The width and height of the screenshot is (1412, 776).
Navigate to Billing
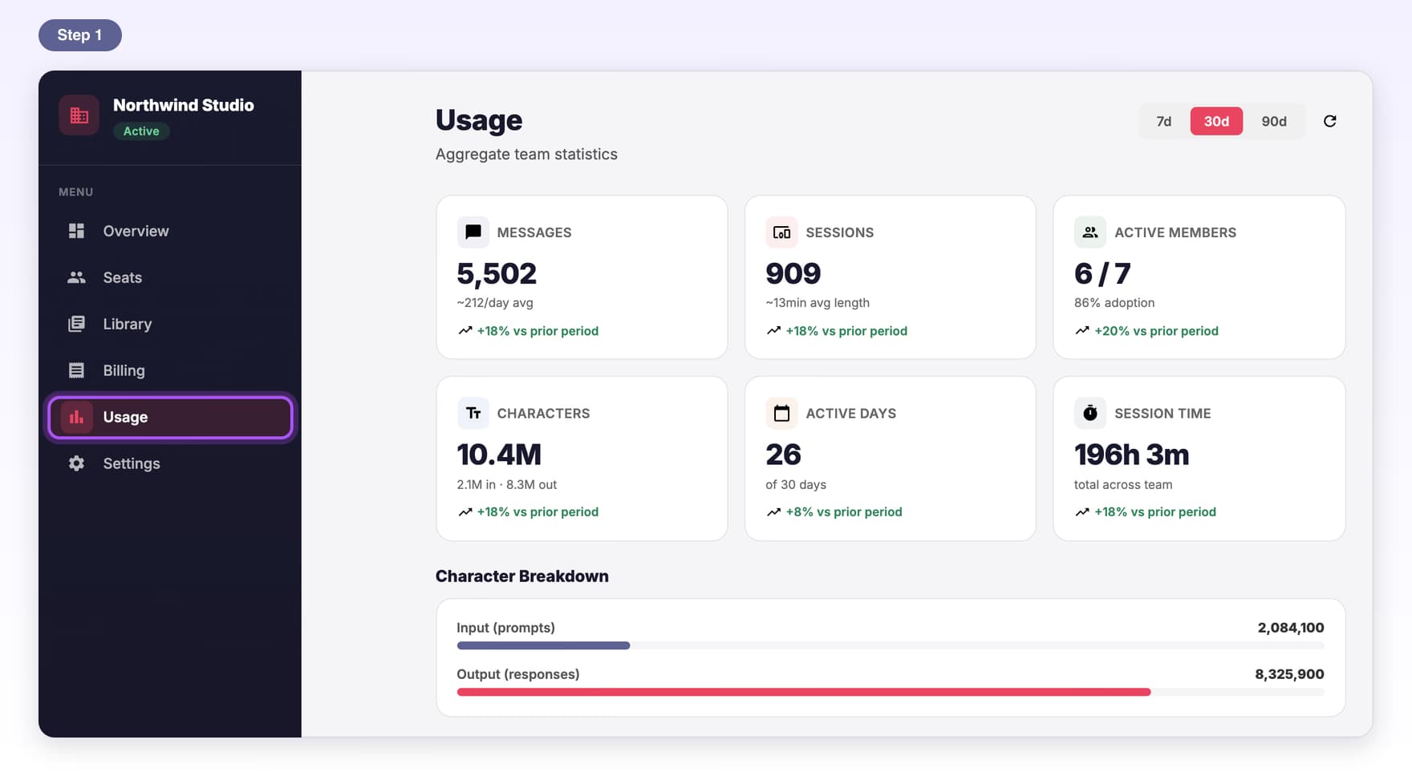coord(170,370)
